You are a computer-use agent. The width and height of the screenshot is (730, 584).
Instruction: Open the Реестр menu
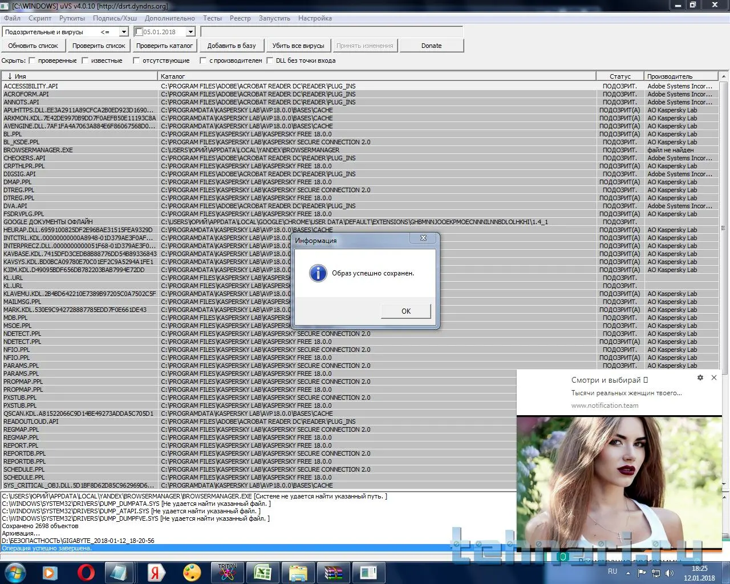point(240,18)
